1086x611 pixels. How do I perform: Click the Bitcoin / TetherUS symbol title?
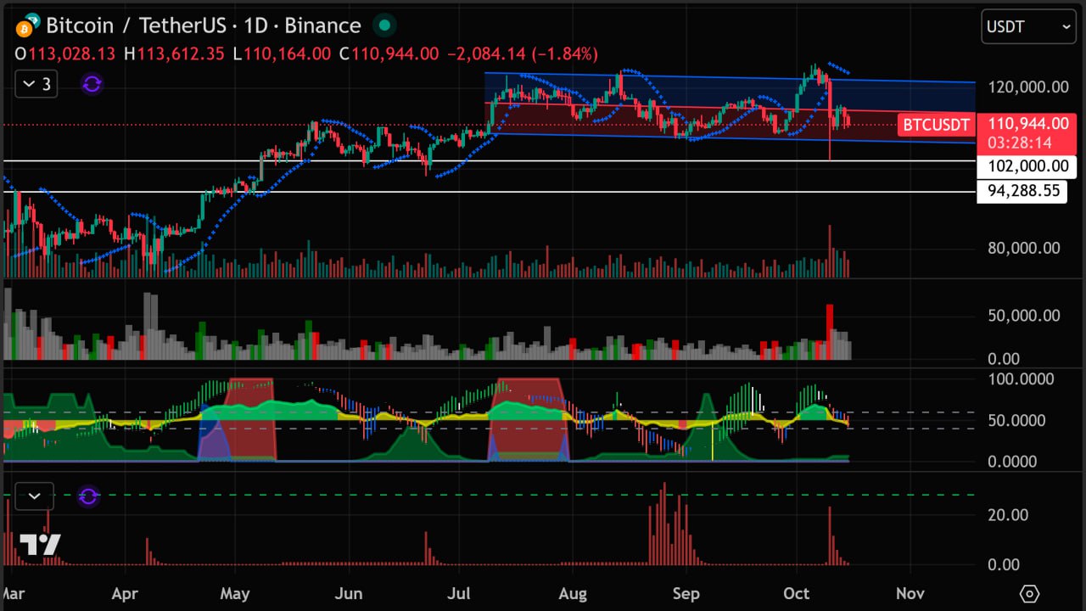[204, 25]
